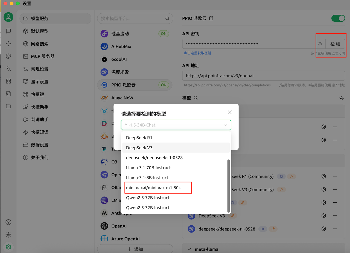
Task: Open settings gear for deepseek/deepseek-r1-0528 row
Action: click(324, 229)
